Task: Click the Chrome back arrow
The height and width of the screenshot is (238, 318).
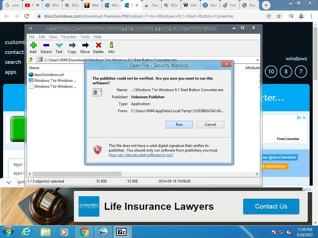Action: 7,16
